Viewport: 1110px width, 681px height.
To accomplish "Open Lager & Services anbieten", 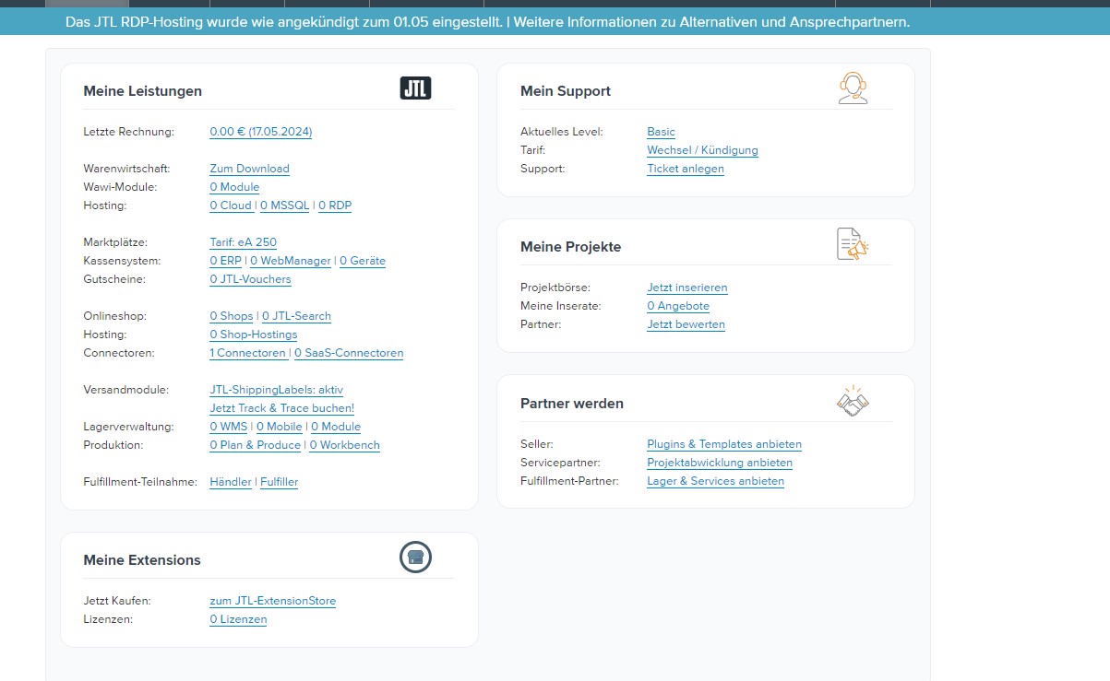I will 716,481.
